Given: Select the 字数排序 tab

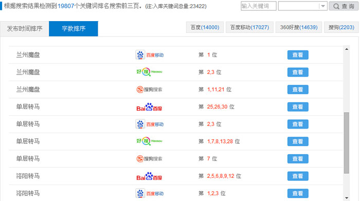Looking at the screenshot, I should (x=74, y=29).
